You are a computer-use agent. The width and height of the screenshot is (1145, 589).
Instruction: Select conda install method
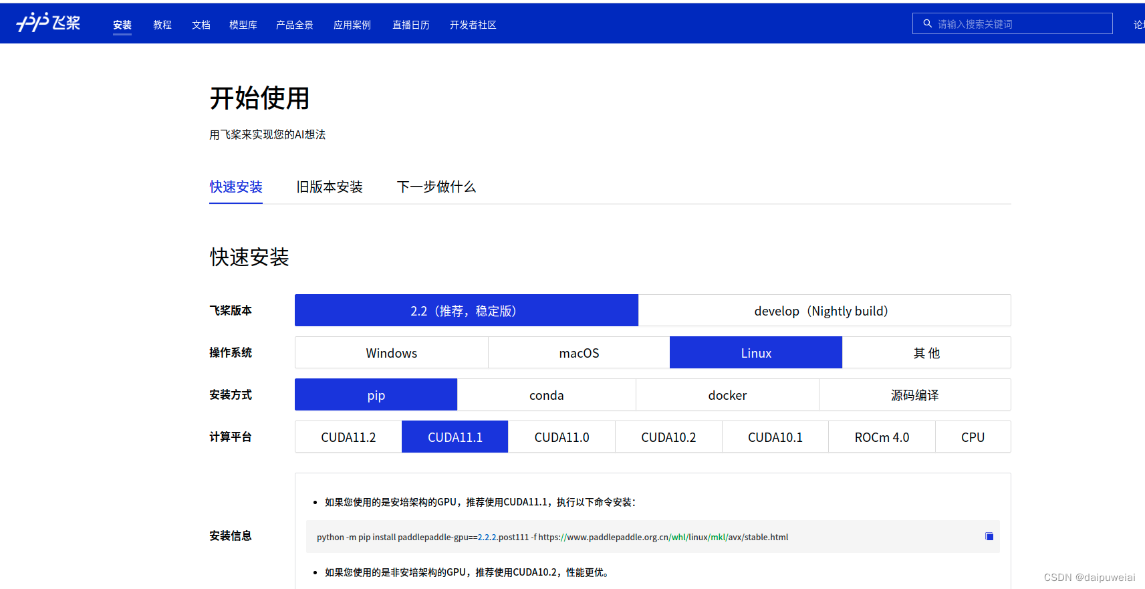pos(547,394)
